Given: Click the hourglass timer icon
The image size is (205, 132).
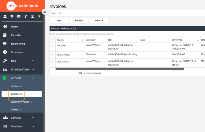Looking at the screenshot, I should coord(32,16).
